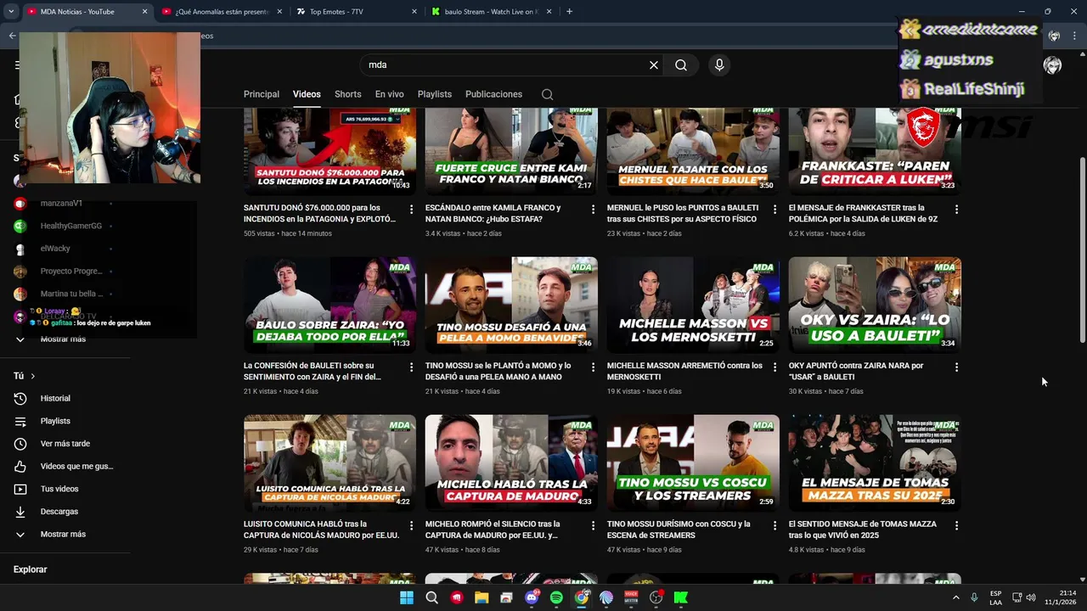Screen dimensions: 1087x611
Task: Open File Explorer from the taskbar
Action: point(482,597)
